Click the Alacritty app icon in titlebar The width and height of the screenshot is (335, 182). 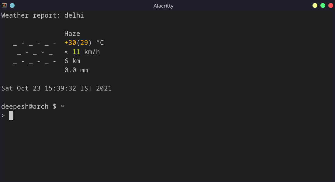point(4,5)
